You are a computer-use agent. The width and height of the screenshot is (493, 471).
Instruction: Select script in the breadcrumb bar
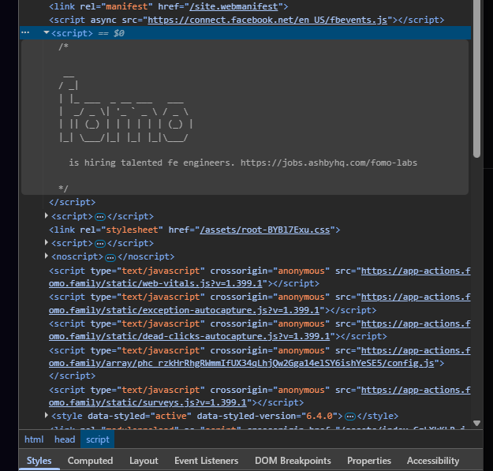tap(98, 439)
